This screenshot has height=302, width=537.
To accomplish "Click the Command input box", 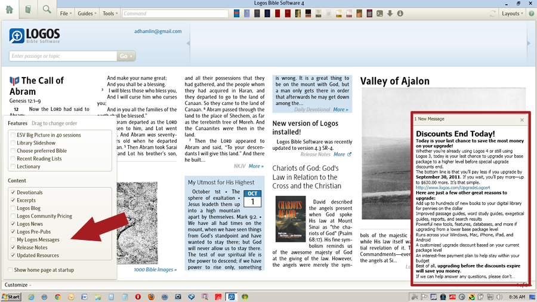I will point(175,14).
